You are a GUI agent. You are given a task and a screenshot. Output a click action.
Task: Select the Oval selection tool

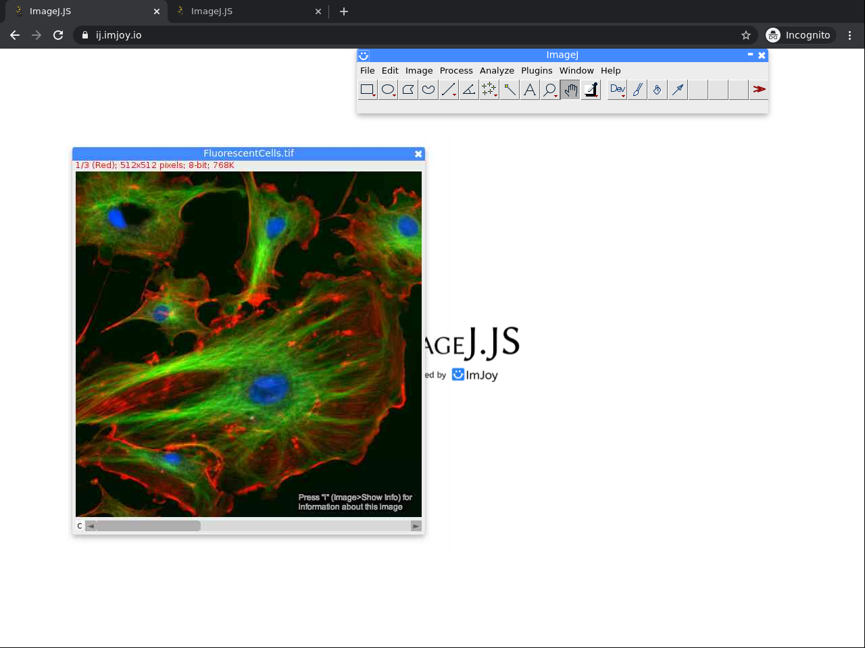388,89
